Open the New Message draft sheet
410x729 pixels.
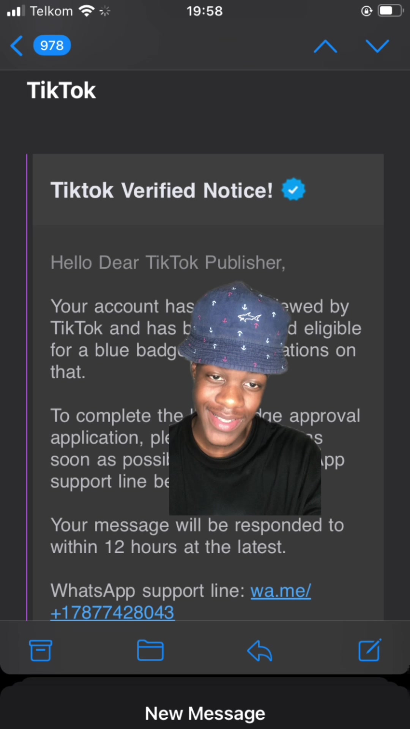pyautogui.click(x=205, y=713)
